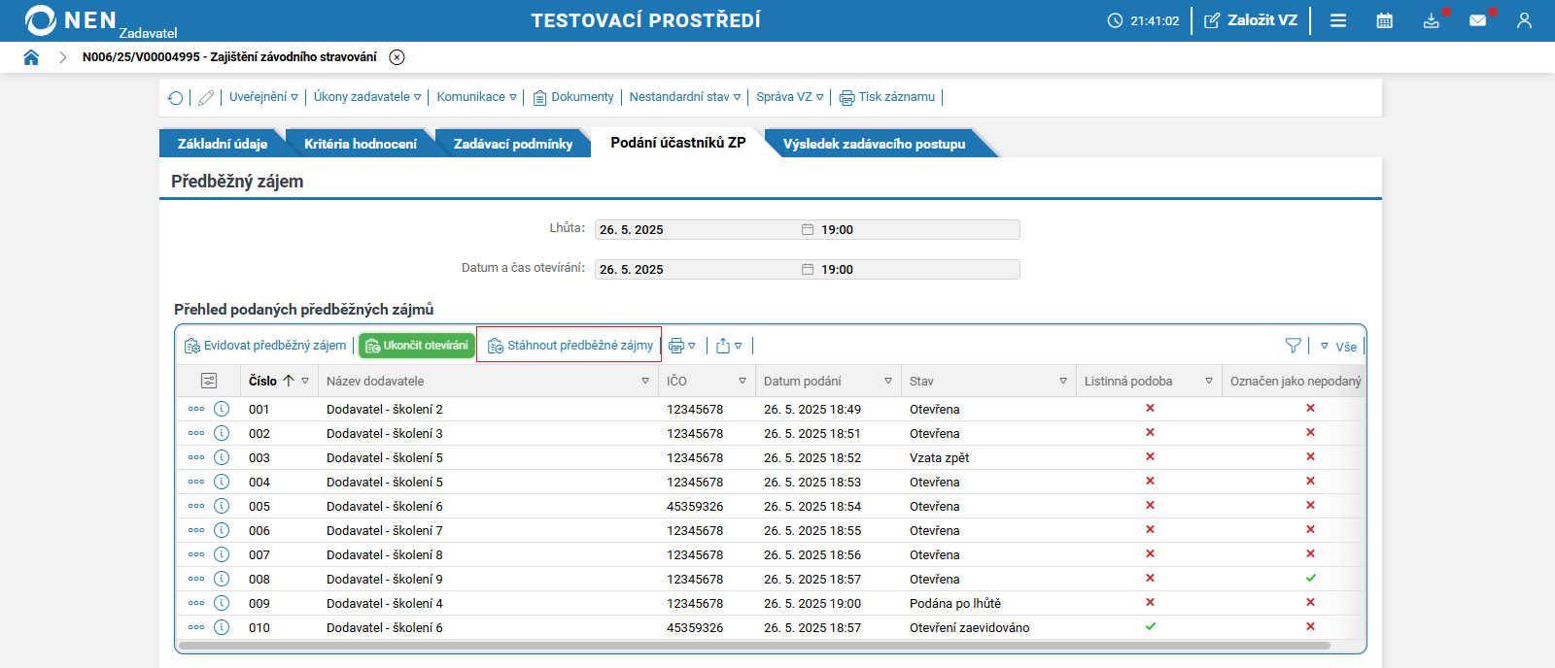The height and width of the screenshot is (668, 1555).
Task: Open Stav column filter arrow
Action: click(1063, 382)
